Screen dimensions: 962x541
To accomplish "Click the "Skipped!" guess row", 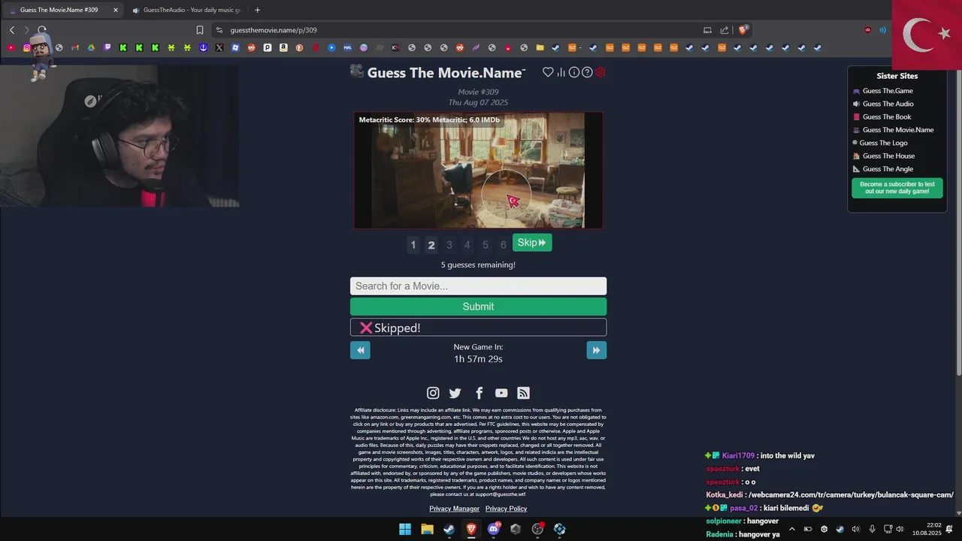I will [478, 328].
